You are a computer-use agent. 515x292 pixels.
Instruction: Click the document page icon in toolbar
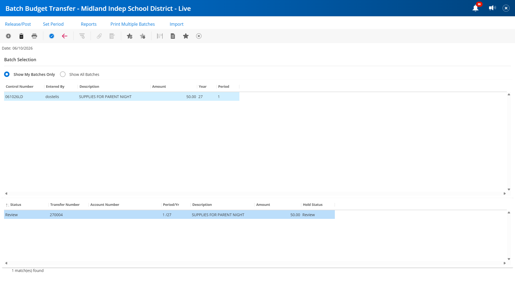coord(173,36)
